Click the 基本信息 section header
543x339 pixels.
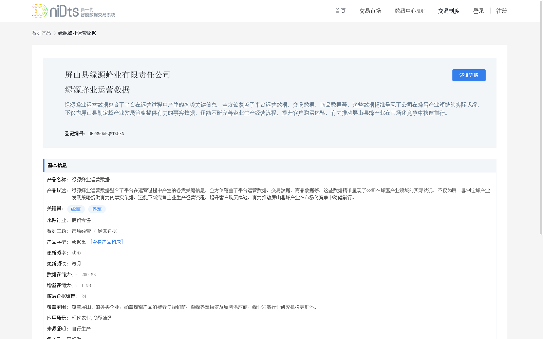pos(270,165)
